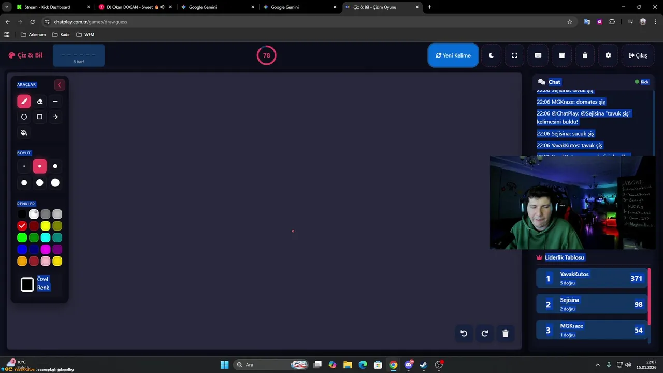Switch to Stream - Kick Dashboard tab
This screenshot has width=663, height=373.
(x=52, y=7)
